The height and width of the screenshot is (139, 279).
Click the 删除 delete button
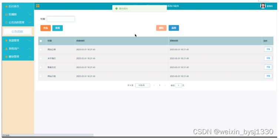coord(161,28)
